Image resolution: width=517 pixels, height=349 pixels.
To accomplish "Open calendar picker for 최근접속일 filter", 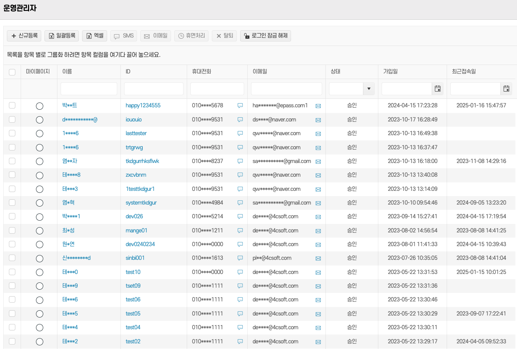I will (x=506, y=89).
